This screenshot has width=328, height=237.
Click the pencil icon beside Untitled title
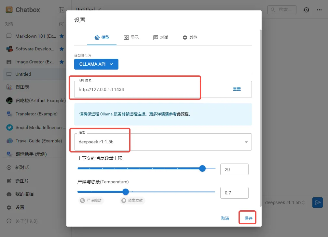click(x=100, y=9)
